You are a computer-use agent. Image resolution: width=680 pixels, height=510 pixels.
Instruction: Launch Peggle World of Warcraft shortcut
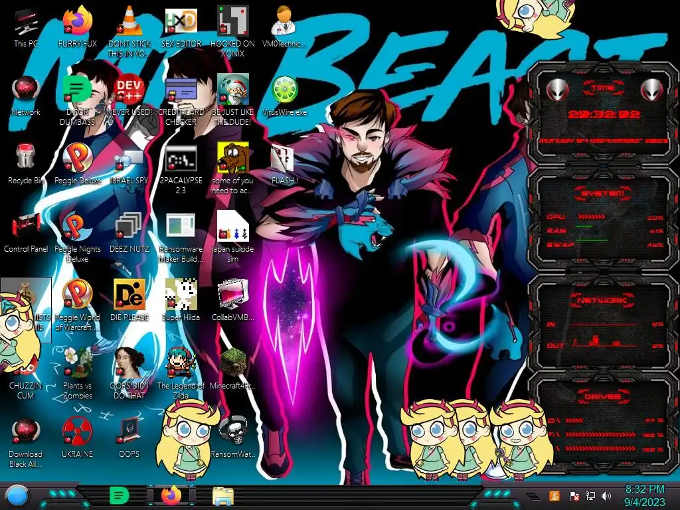(x=77, y=305)
